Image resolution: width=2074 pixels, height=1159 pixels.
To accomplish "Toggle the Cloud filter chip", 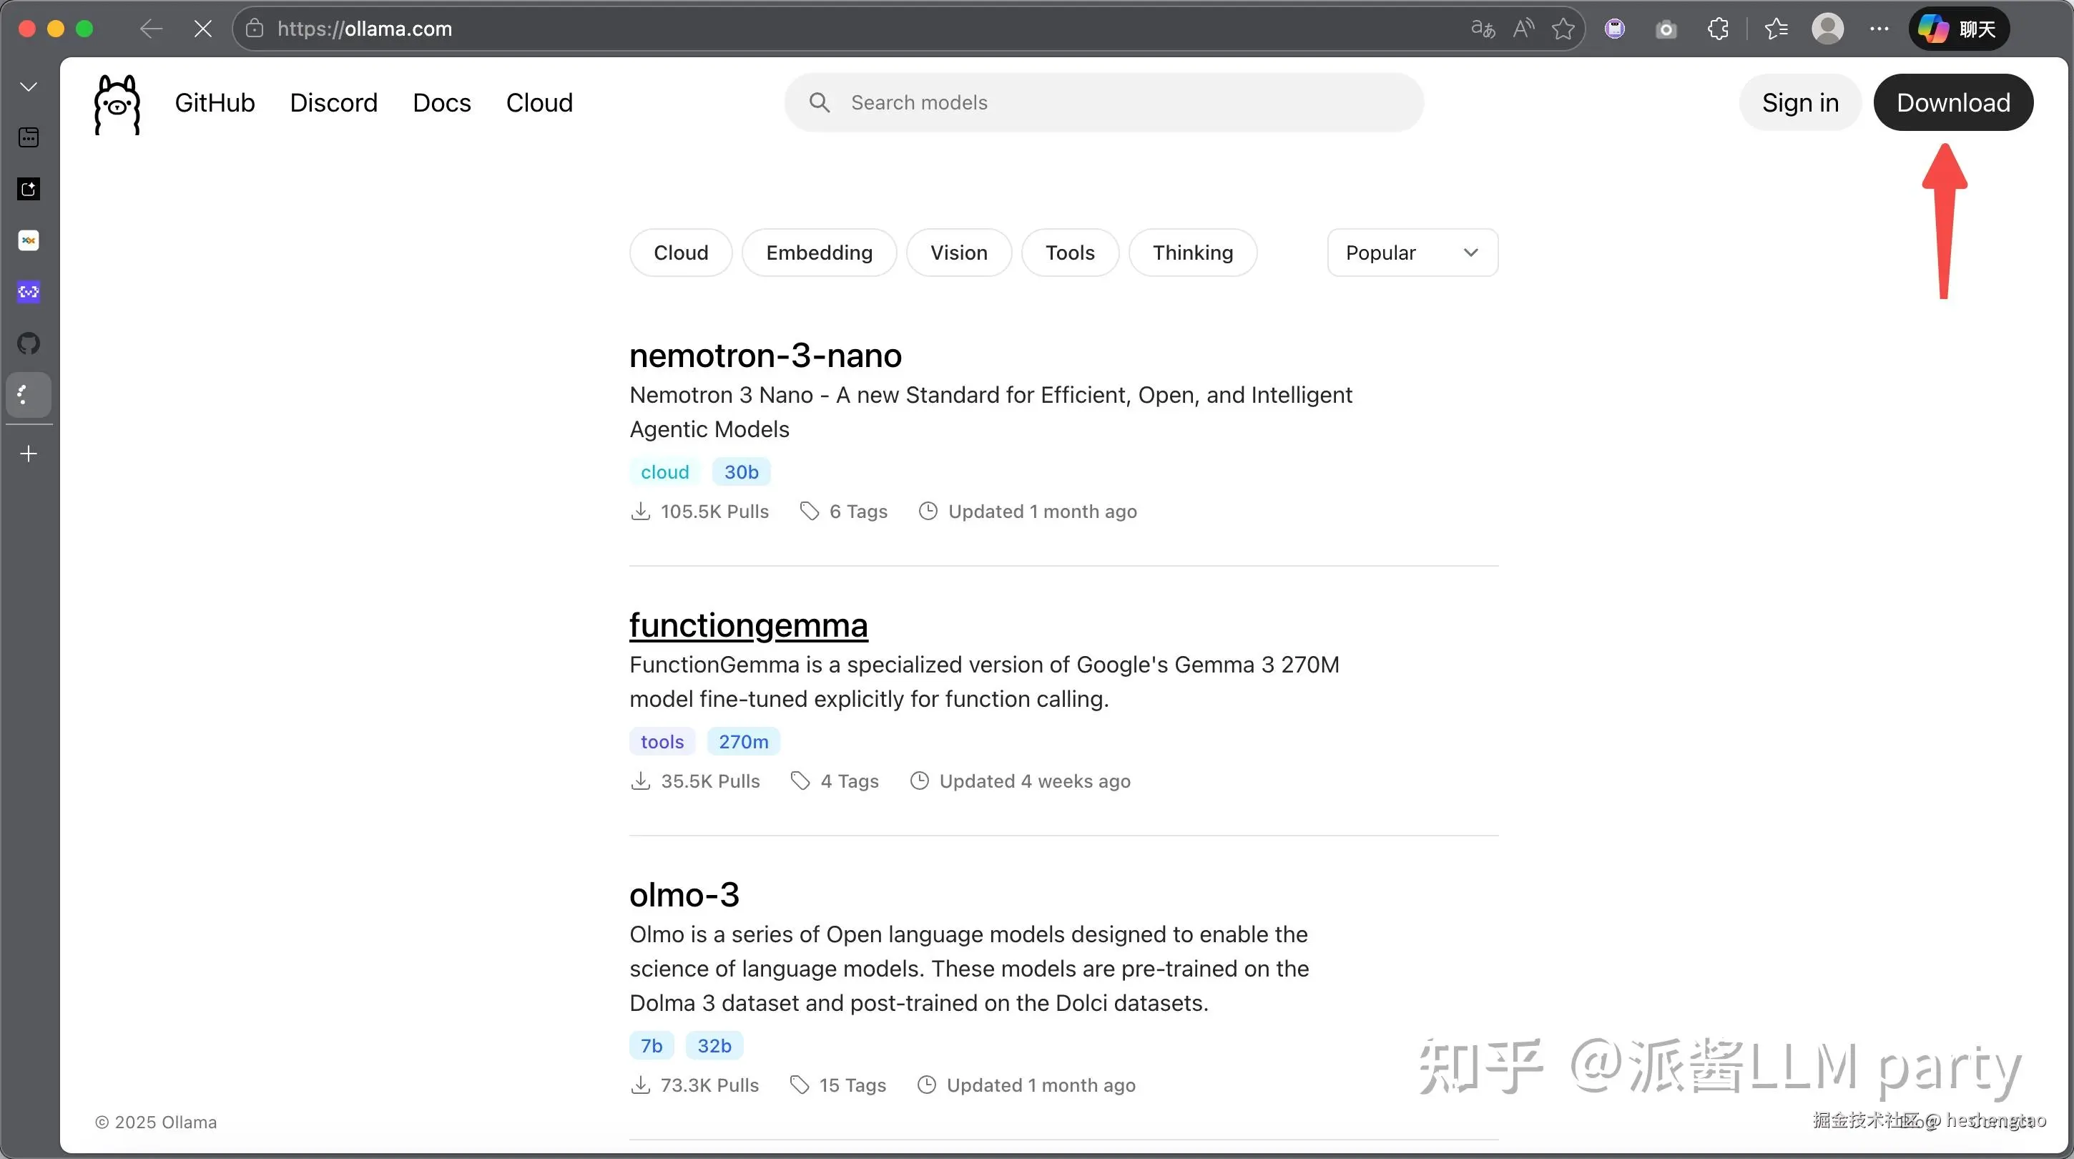I will click(680, 253).
